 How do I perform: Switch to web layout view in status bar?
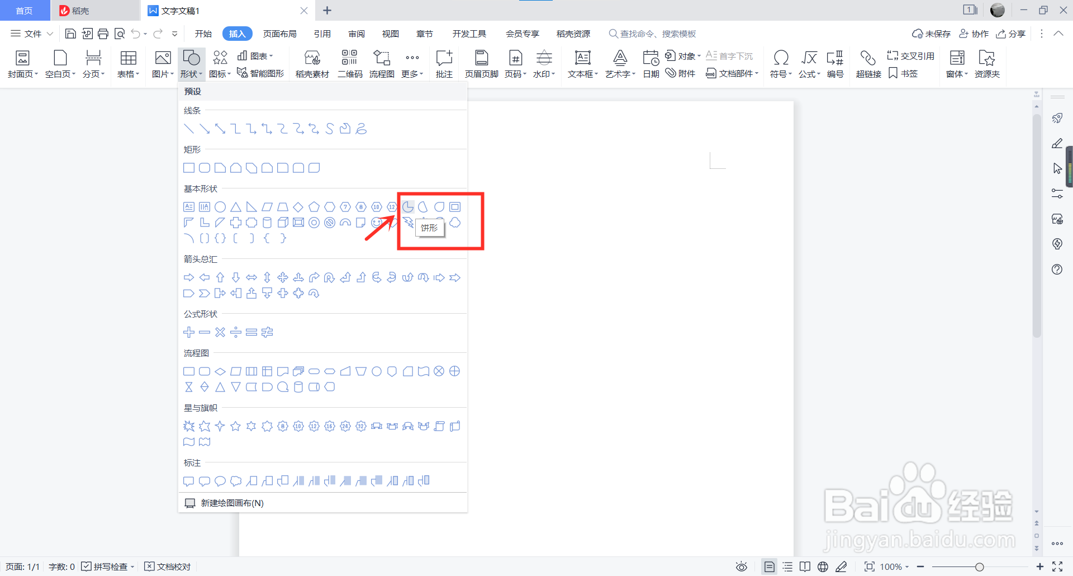[823, 566]
